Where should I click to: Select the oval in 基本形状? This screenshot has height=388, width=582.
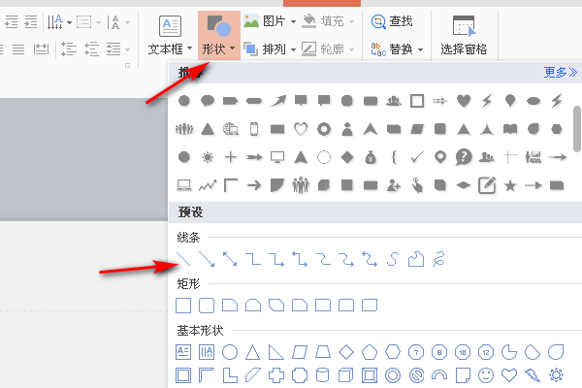point(230,352)
